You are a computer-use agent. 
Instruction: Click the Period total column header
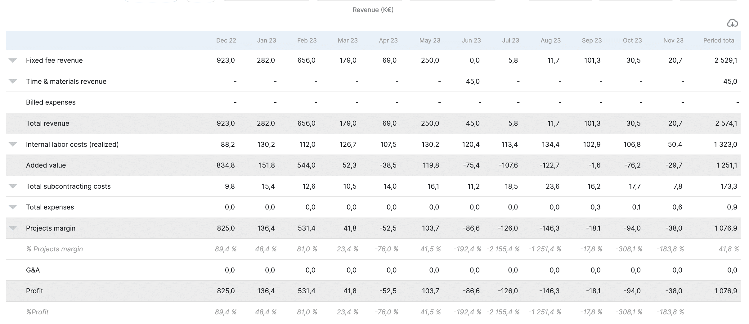click(x=719, y=40)
